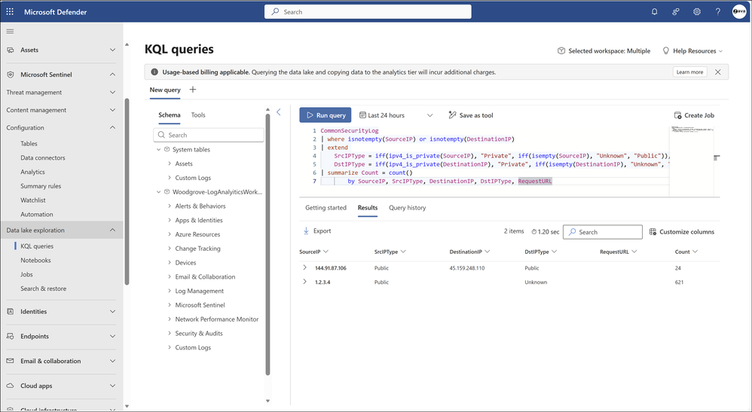Click the Help Resources lightbulb icon
This screenshot has height=412, width=752.
[665, 50]
